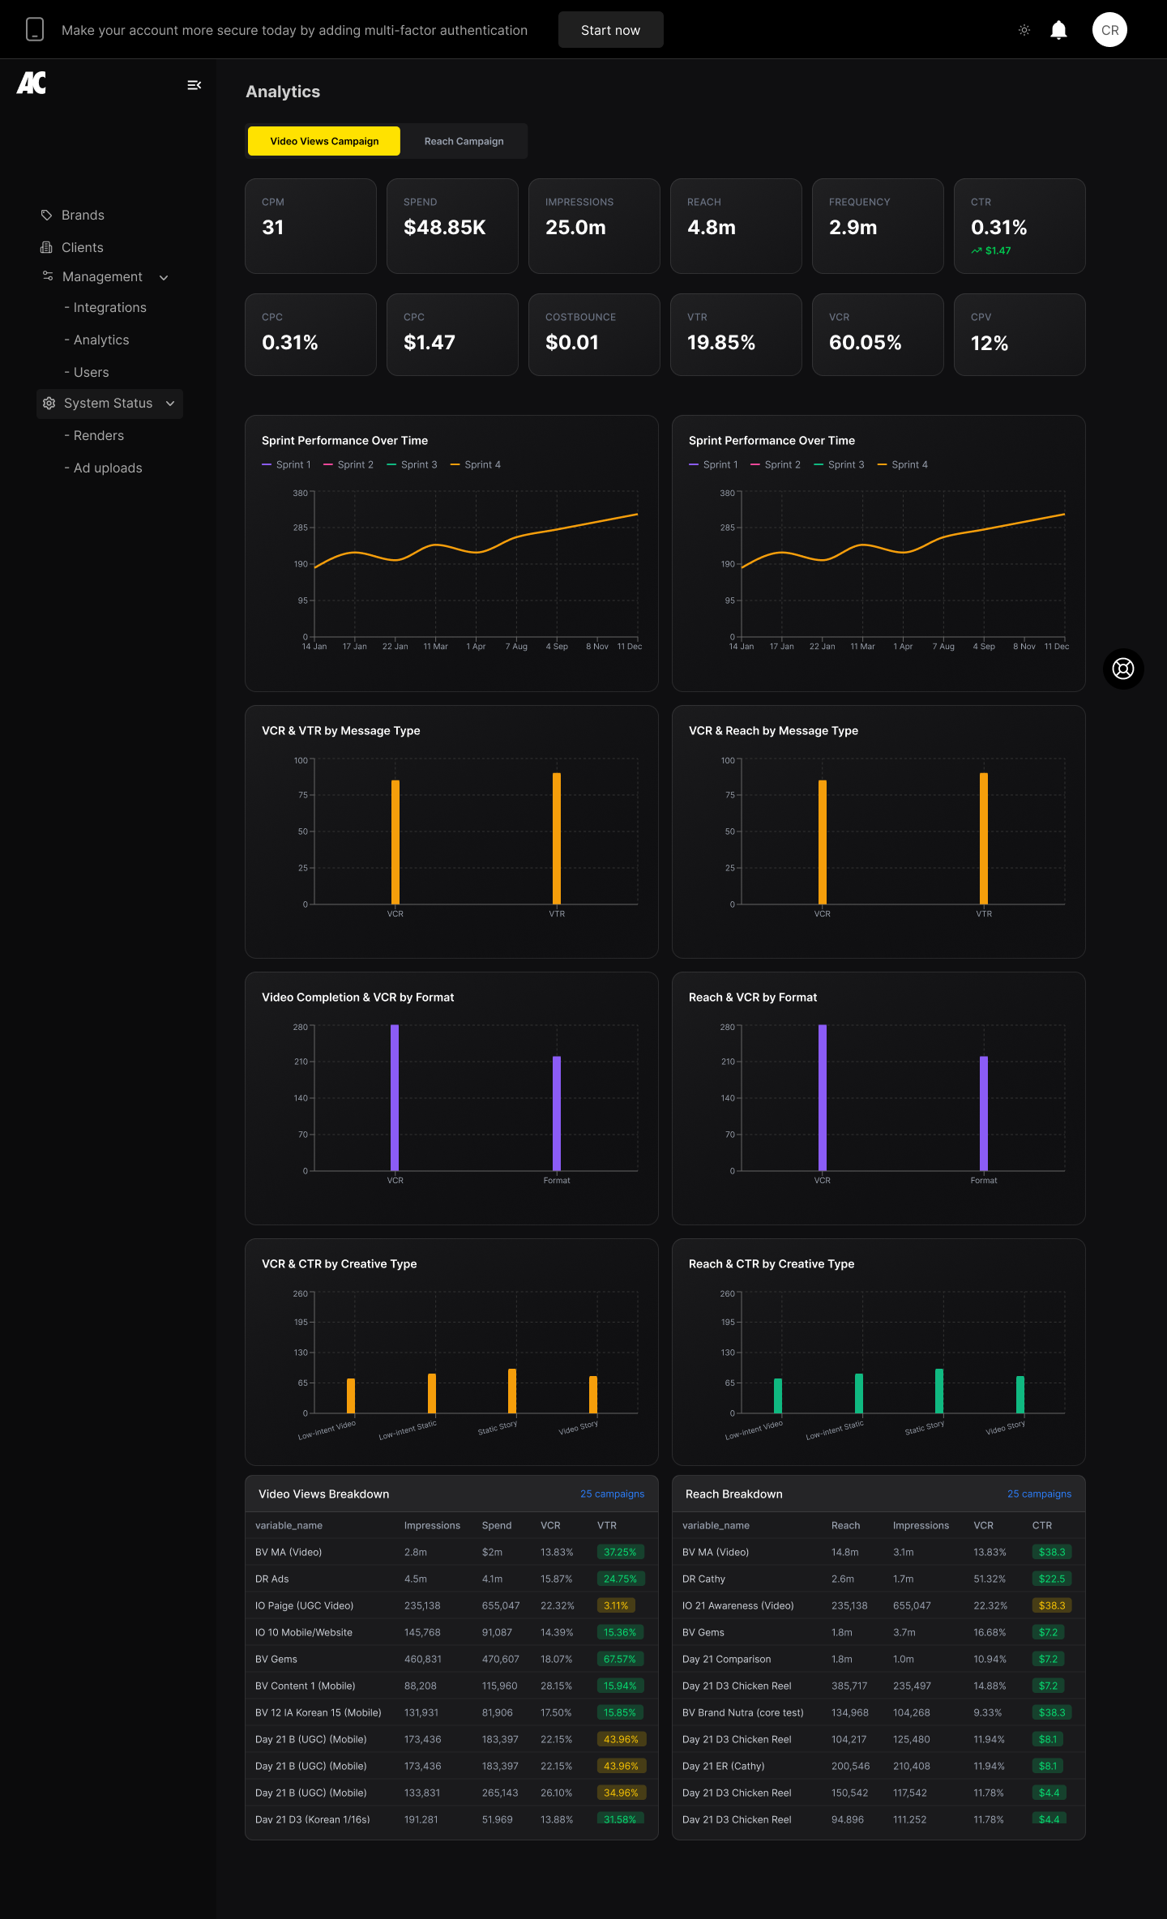Open notifications bell
The image size is (1167, 1919).
[1058, 30]
